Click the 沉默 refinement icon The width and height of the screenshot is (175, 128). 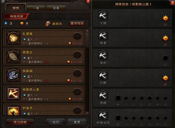tap(103, 75)
